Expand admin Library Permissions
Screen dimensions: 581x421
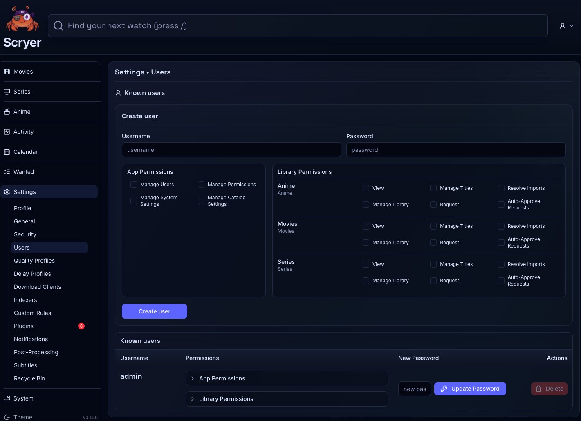[x=287, y=399]
